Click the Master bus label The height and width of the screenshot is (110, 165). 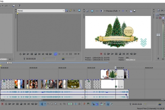162,15
